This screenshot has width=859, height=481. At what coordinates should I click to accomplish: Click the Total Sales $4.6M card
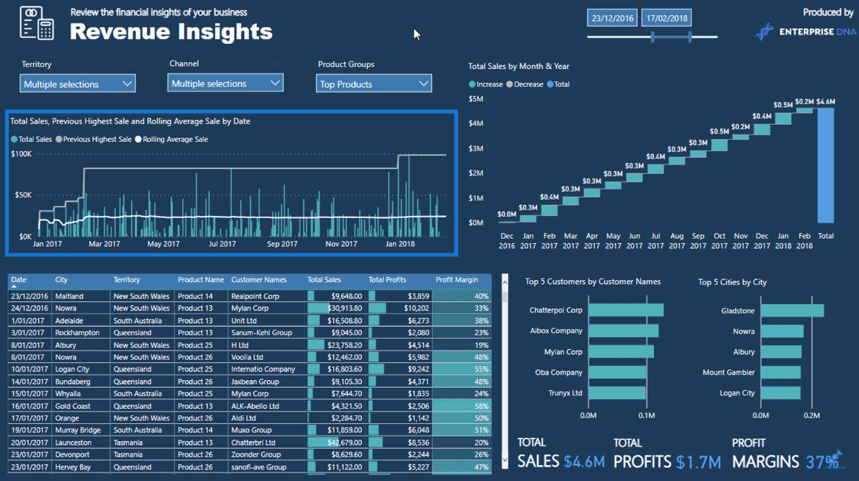pyautogui.click(x=561, y=454)
